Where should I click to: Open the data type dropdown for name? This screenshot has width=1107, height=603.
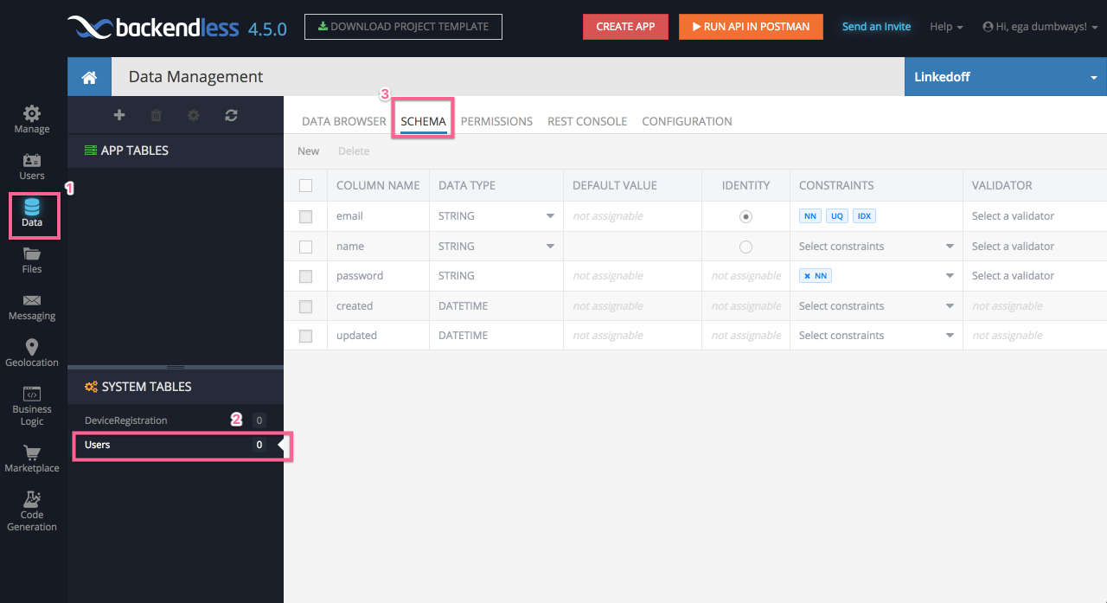[x=550, y=246]
